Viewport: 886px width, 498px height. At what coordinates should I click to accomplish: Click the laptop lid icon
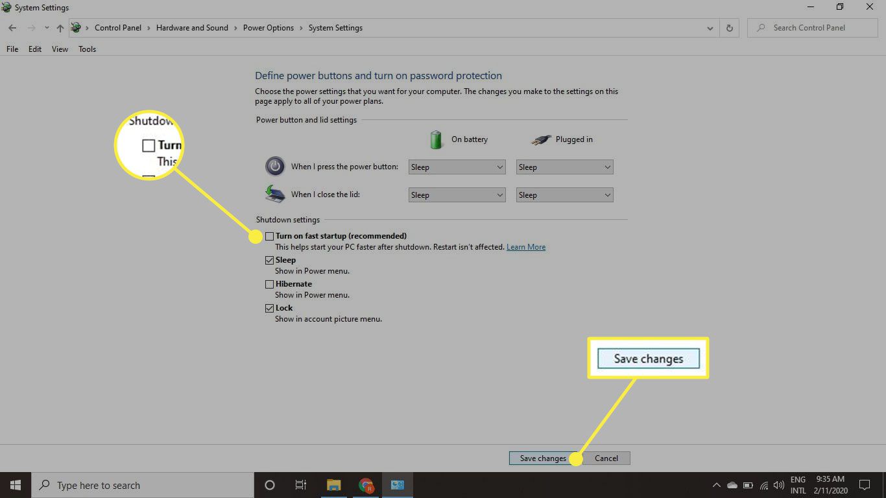coord(275,194)
